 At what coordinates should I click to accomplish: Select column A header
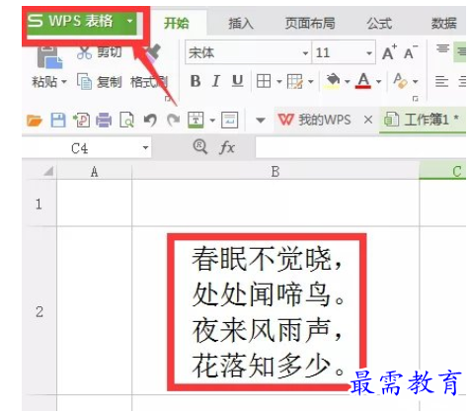click(x=94, y=171)
